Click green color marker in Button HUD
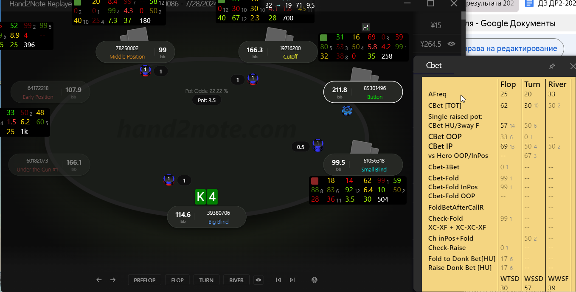Screen dimensions: 576x292 coord(323,38)
